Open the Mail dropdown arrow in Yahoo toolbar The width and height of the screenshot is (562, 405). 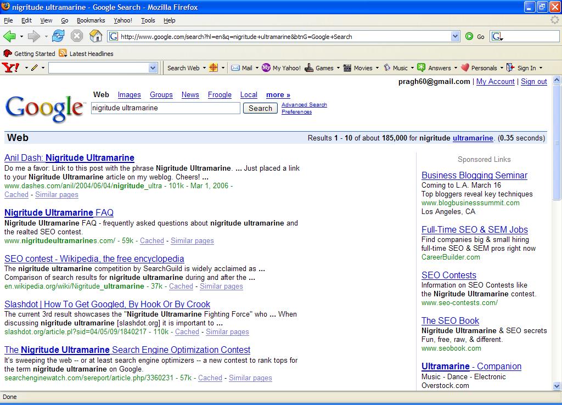tap(257, 67)
